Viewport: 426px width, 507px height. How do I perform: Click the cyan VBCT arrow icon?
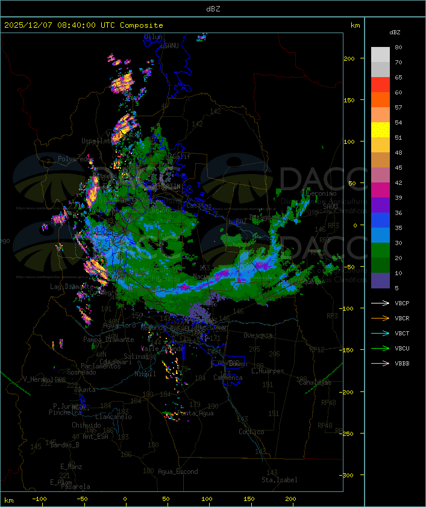tap(380, 333)
